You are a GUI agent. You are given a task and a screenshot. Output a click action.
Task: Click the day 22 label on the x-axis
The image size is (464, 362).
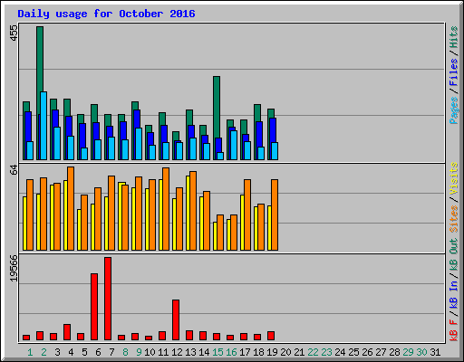(x=313, y=352)
